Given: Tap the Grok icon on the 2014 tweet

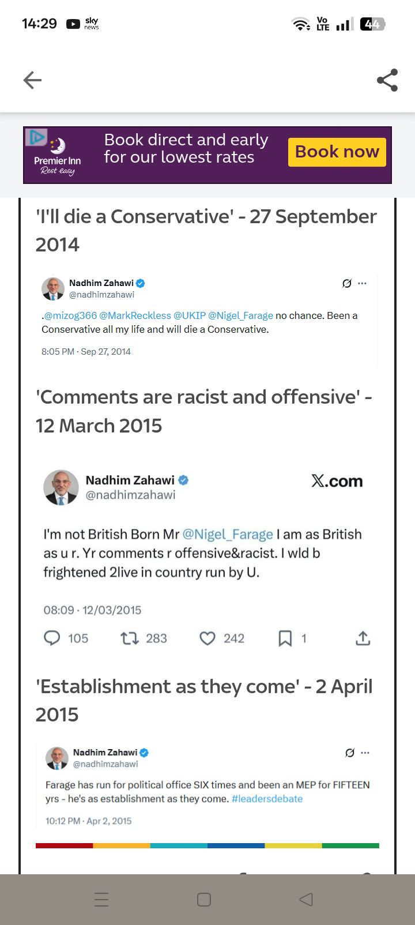Looking at the screenshot, I should (346, 283).
